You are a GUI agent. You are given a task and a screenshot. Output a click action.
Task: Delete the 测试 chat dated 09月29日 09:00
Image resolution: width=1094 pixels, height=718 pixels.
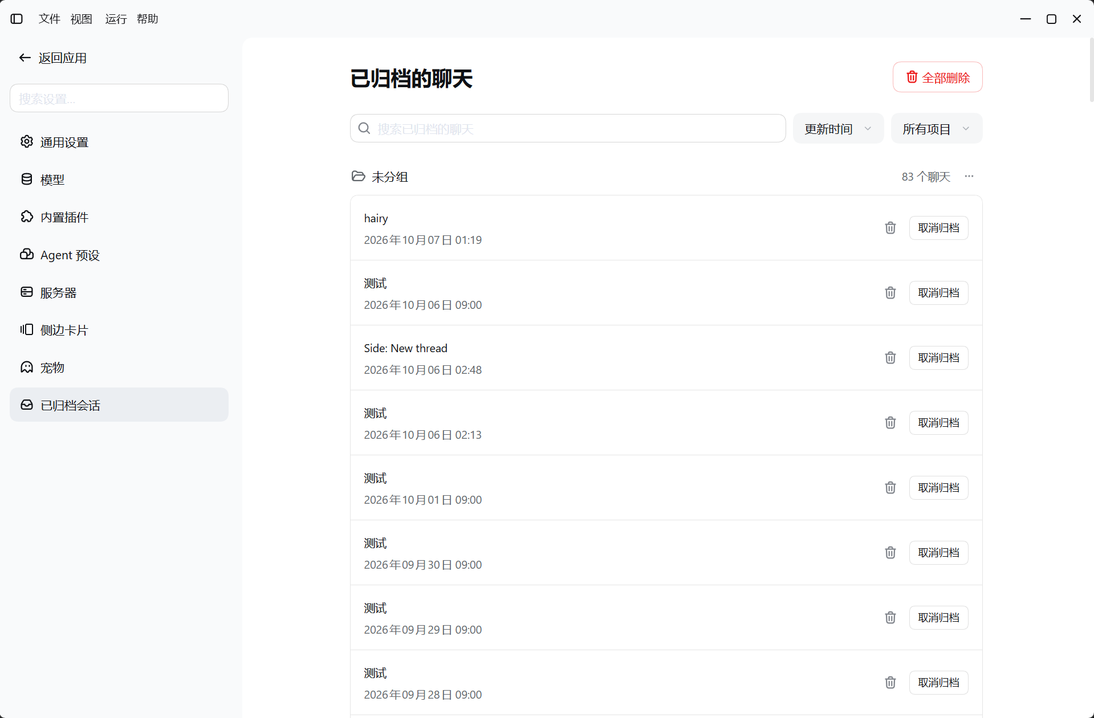(x=890, y=618)
